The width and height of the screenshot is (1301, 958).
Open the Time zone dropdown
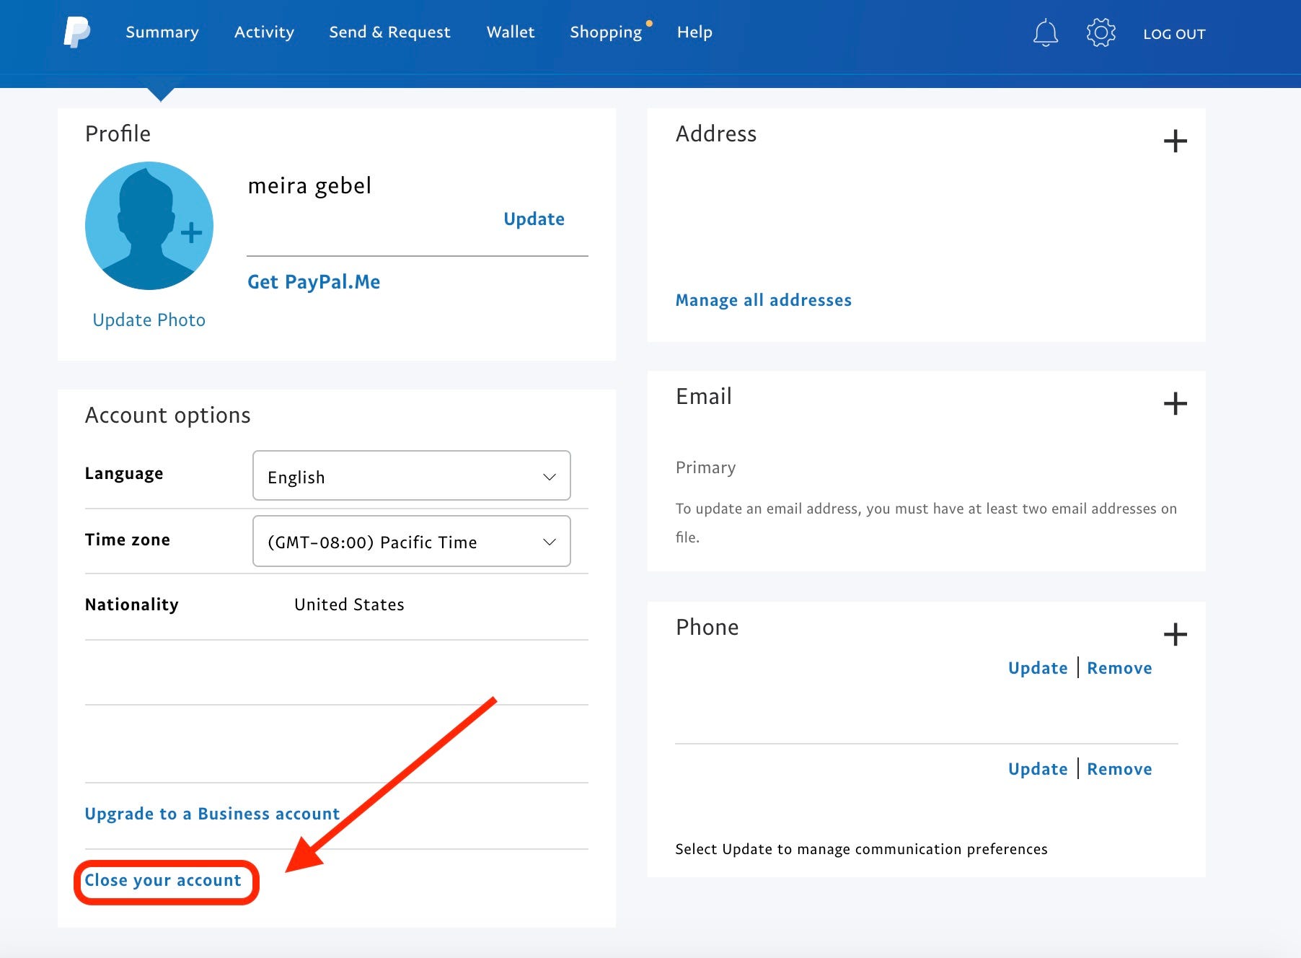pos(411,541)
